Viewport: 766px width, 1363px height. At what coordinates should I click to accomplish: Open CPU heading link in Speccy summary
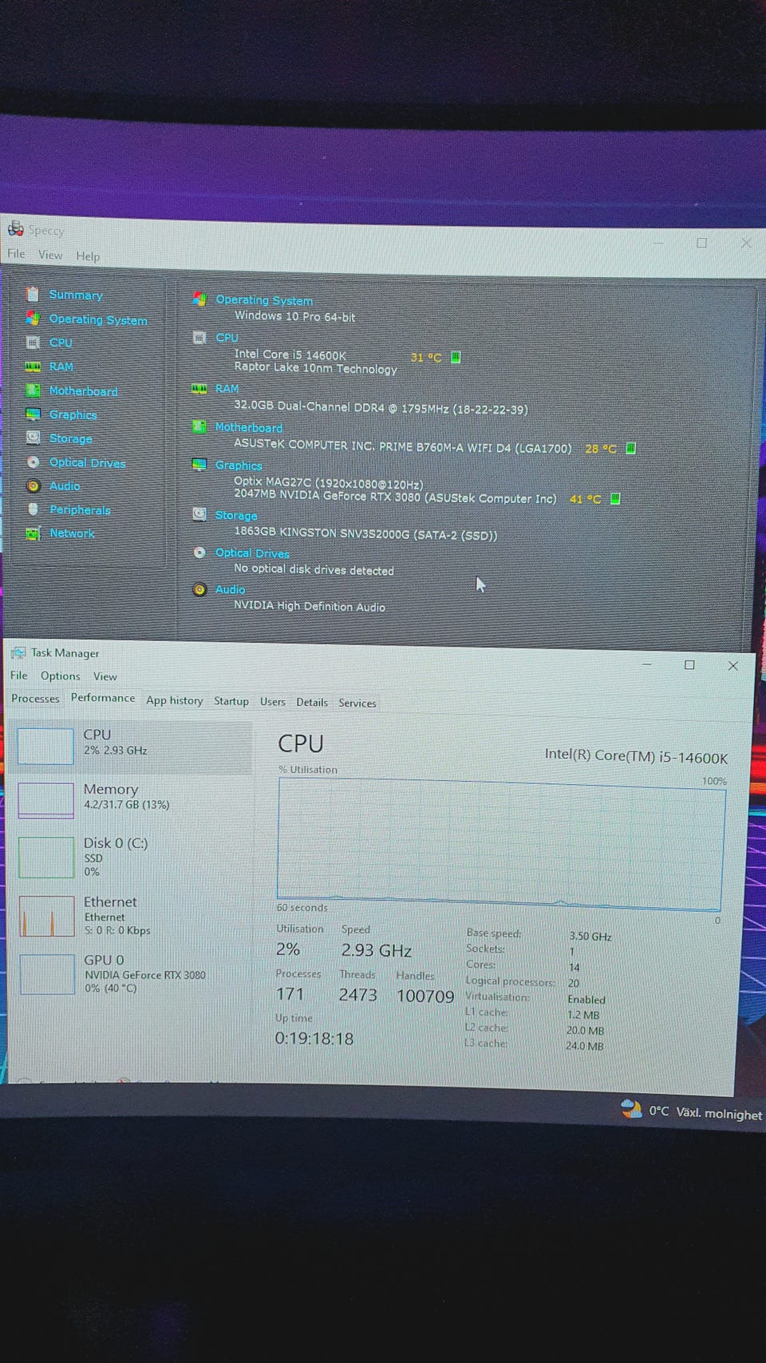[227, 337]
